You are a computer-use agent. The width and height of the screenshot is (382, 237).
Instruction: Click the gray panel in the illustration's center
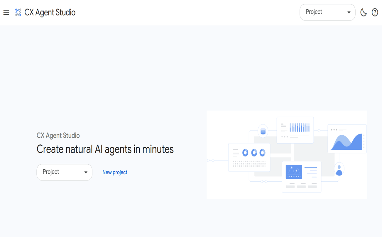tap(314, 154)
